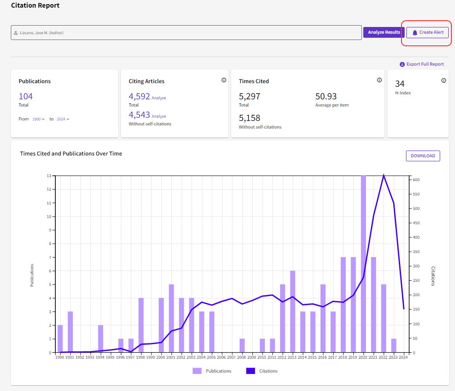The height and width of the screenshot is (391, 455).
Task: Toggle the Citations legend swatch
Action: click(250, 371)
